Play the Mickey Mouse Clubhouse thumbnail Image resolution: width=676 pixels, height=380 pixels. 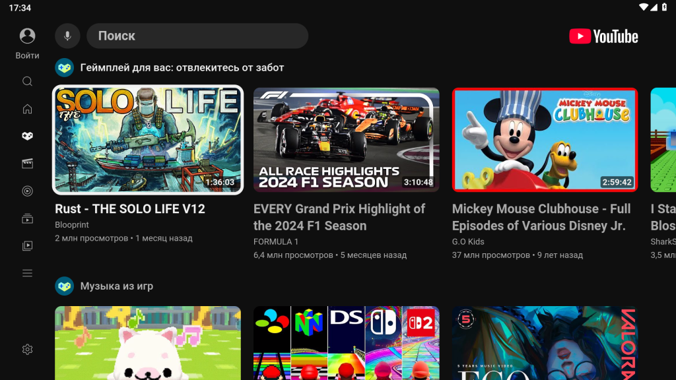pyautogui.click(x=545, y=140)
